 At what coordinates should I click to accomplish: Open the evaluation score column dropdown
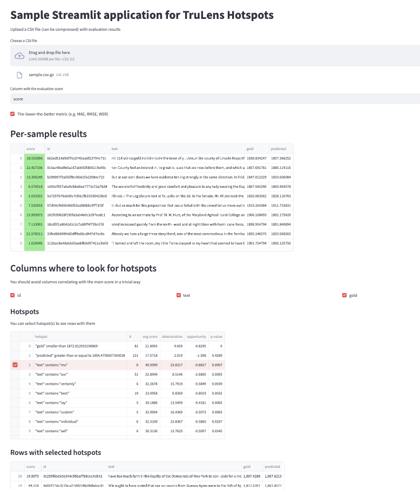pos(215,99)
